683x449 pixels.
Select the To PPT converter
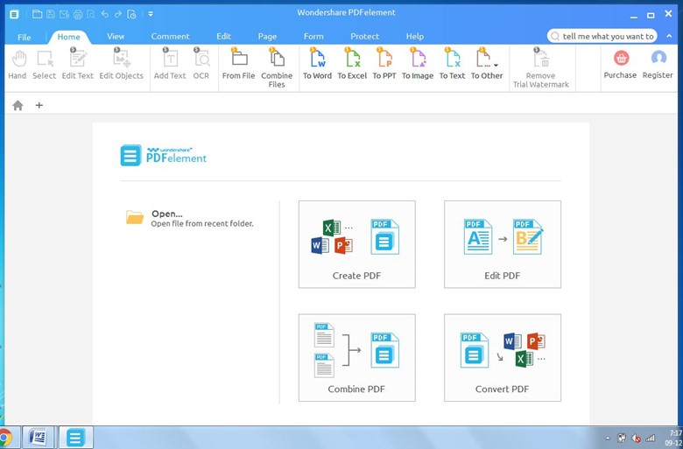pyautogui.click(x=384, y=63)
